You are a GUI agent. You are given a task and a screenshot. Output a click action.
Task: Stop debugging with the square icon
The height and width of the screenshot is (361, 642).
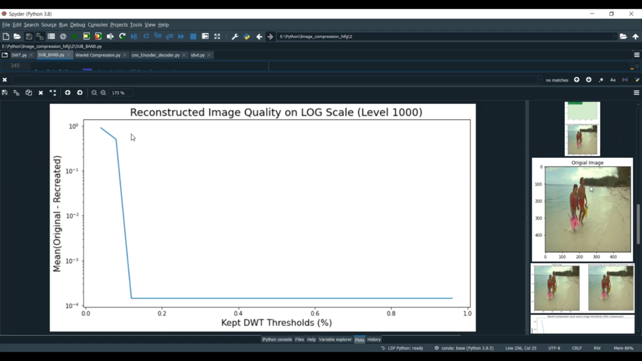coord(193,37)
